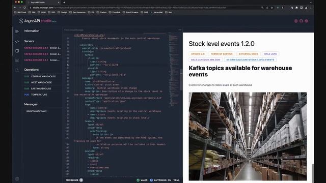Click the AsyncAPI Studio logo
The width and height of the screenshot is (326, 183).
pos(38,21)
